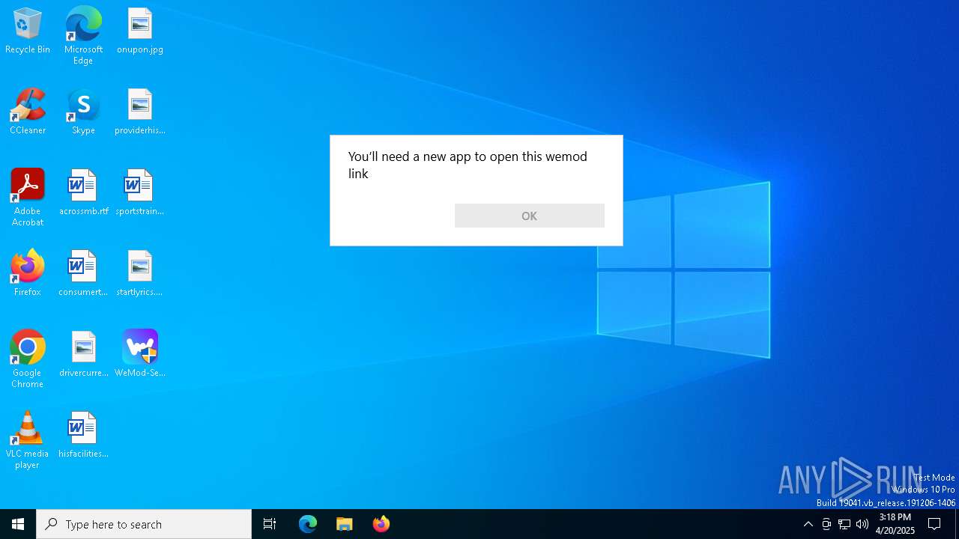Viewport: 959px width, 539px height.
Task: Select the onupon.jpg file icon
Action: coord(139,31)
